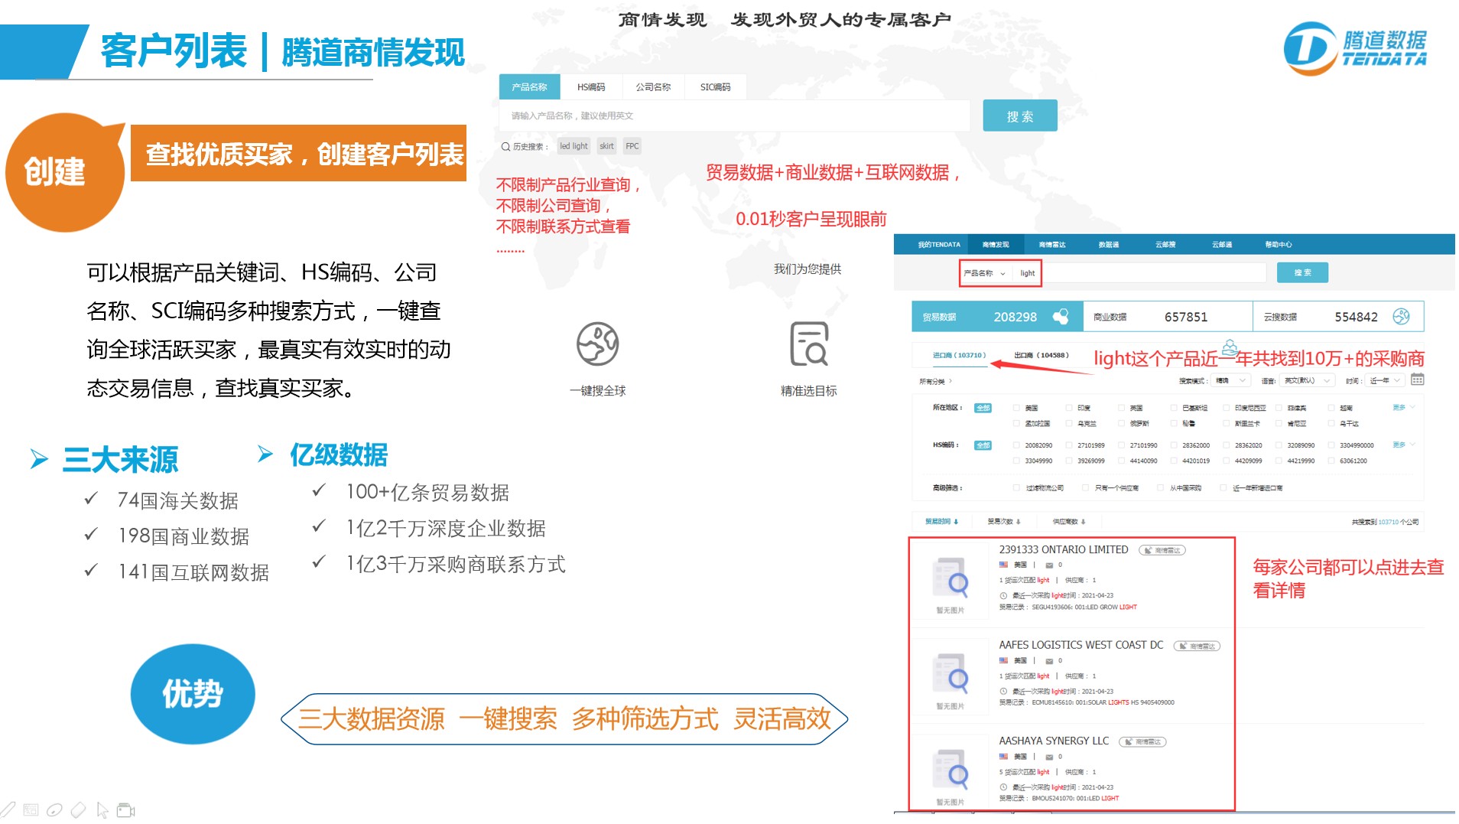Click the US flag in AASHAYA SYNERGY row
Image resolution: width=1459 pixels, height=824 pixels.
coord(1003,757)
